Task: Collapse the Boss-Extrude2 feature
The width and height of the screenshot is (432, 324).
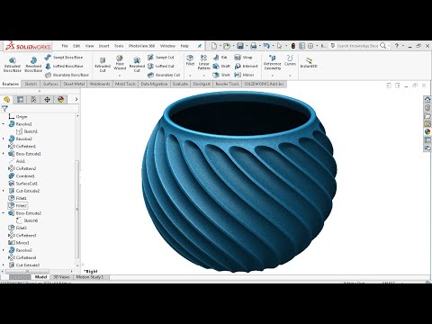Action: tap(4, 213)
